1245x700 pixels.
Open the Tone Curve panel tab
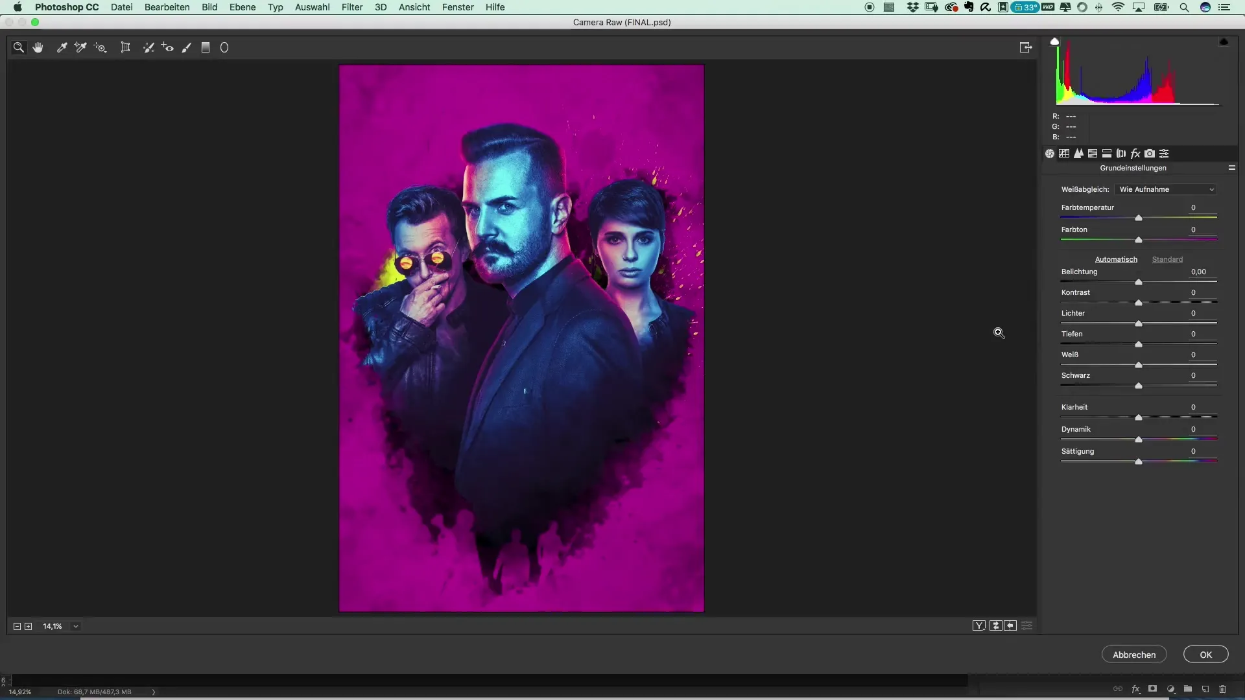pyautogui.click(x=1064, y=154)
